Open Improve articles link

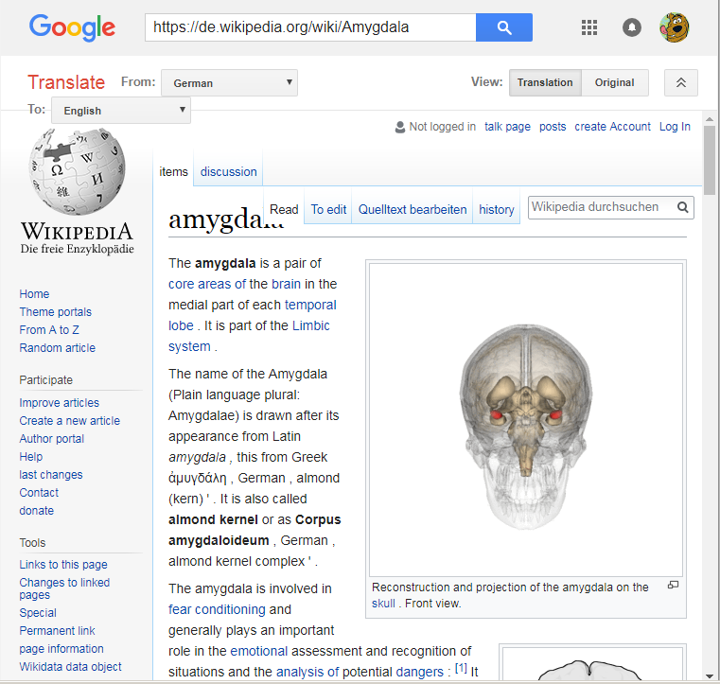[x=60, y=403]
